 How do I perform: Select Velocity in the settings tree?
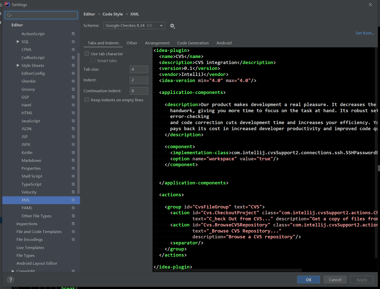[29, 192]
